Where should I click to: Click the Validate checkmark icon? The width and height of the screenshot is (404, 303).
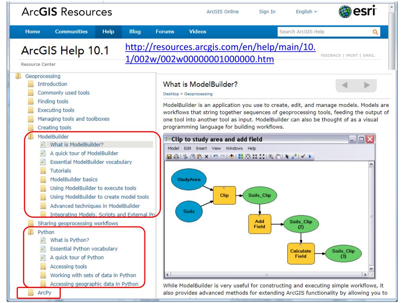(x=303, y=156)
